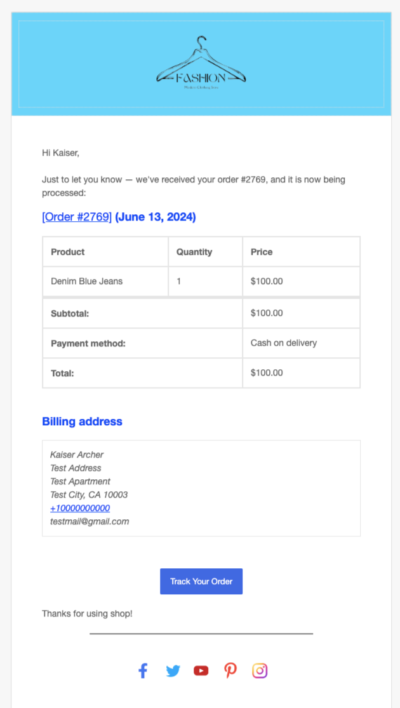Click the Product column header
Viewport: 400px width, 708px height.
pyautogui.click(x=68, y=252)
